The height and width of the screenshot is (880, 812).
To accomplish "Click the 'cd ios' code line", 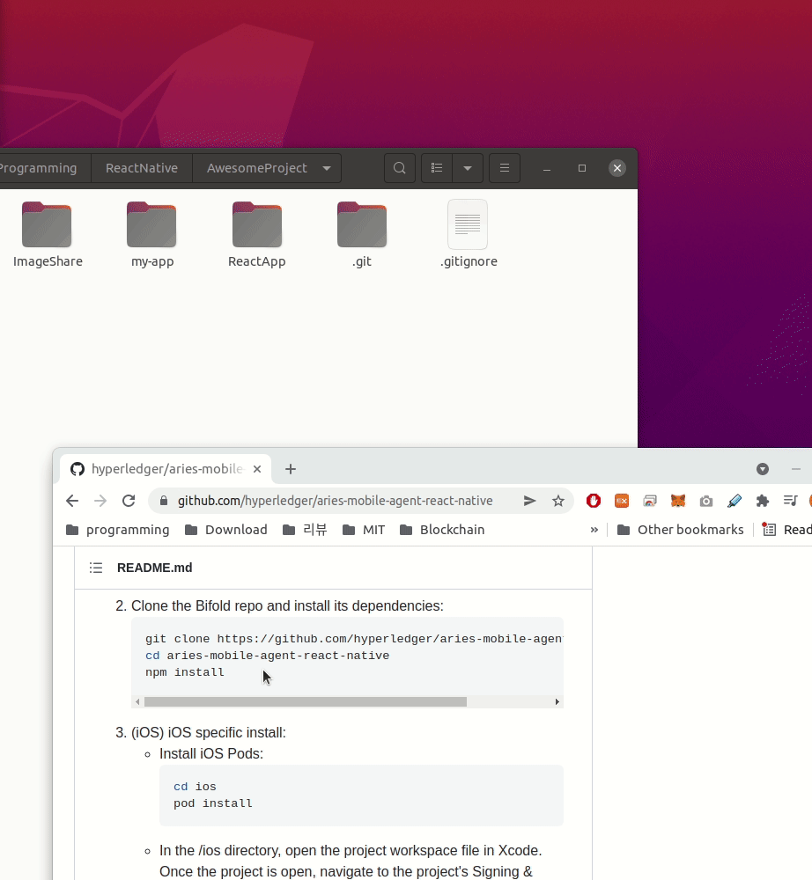I will [195, 787].
